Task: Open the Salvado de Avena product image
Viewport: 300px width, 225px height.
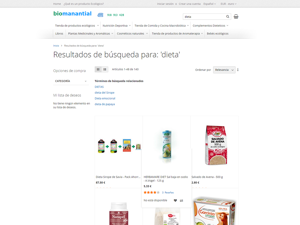Action: coord(216,145)
